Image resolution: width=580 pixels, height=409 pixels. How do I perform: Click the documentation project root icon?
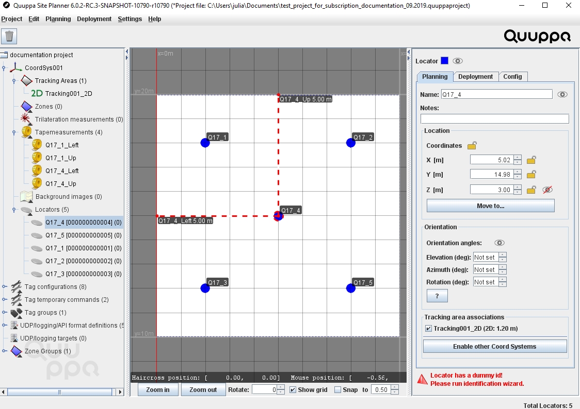coord(4,55)
